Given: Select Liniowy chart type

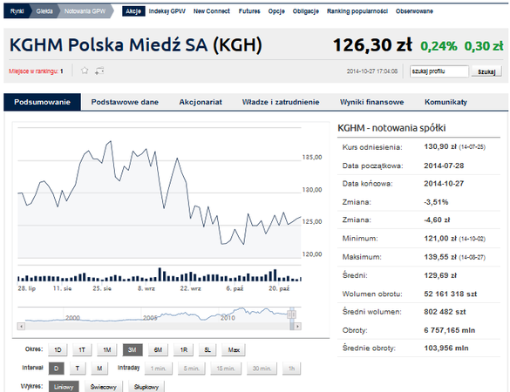Looking at the screenshot, I should (64, 387).
